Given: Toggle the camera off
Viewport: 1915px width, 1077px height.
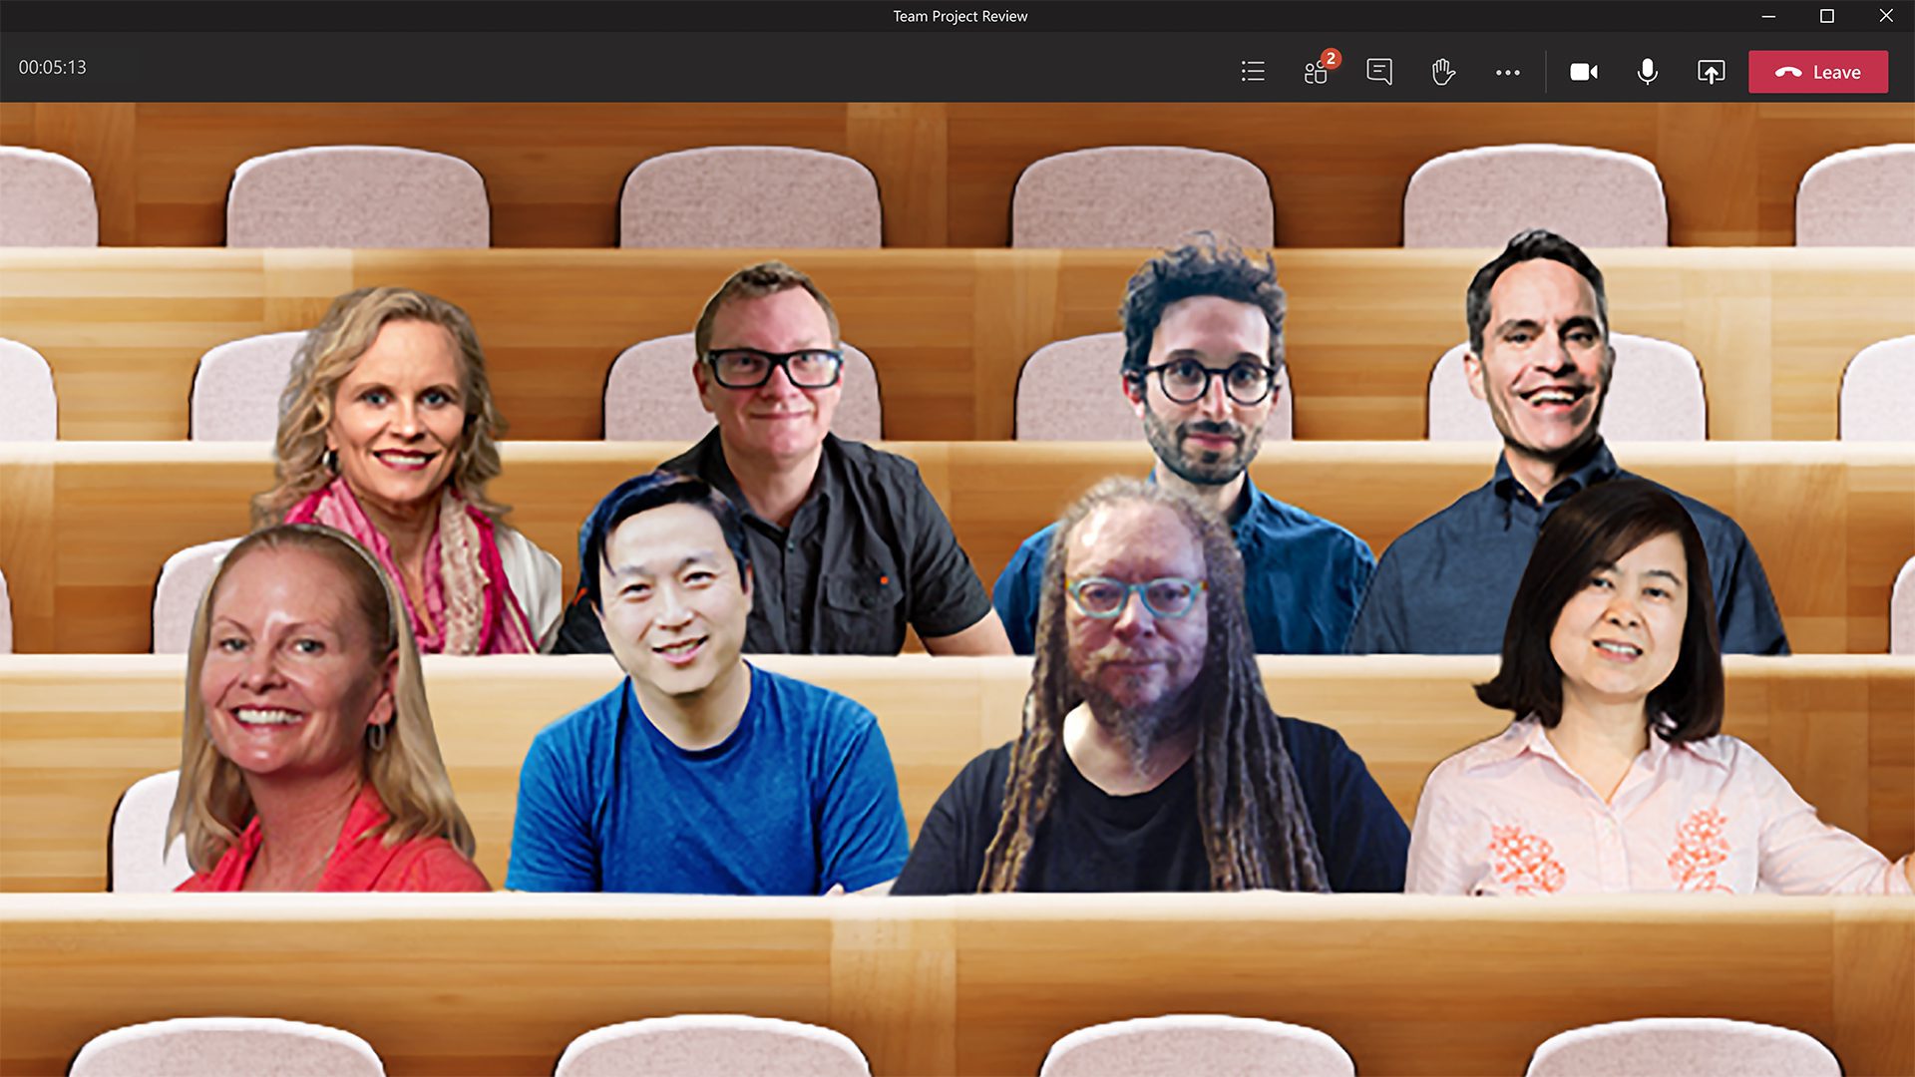Looking at the screenshot, I should tap(1584, 72).
